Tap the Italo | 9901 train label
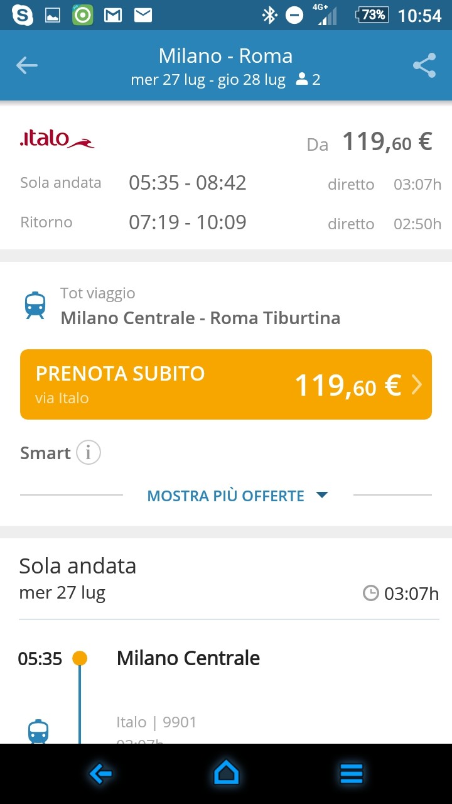452x804 pixels. (x=156, y=722)
